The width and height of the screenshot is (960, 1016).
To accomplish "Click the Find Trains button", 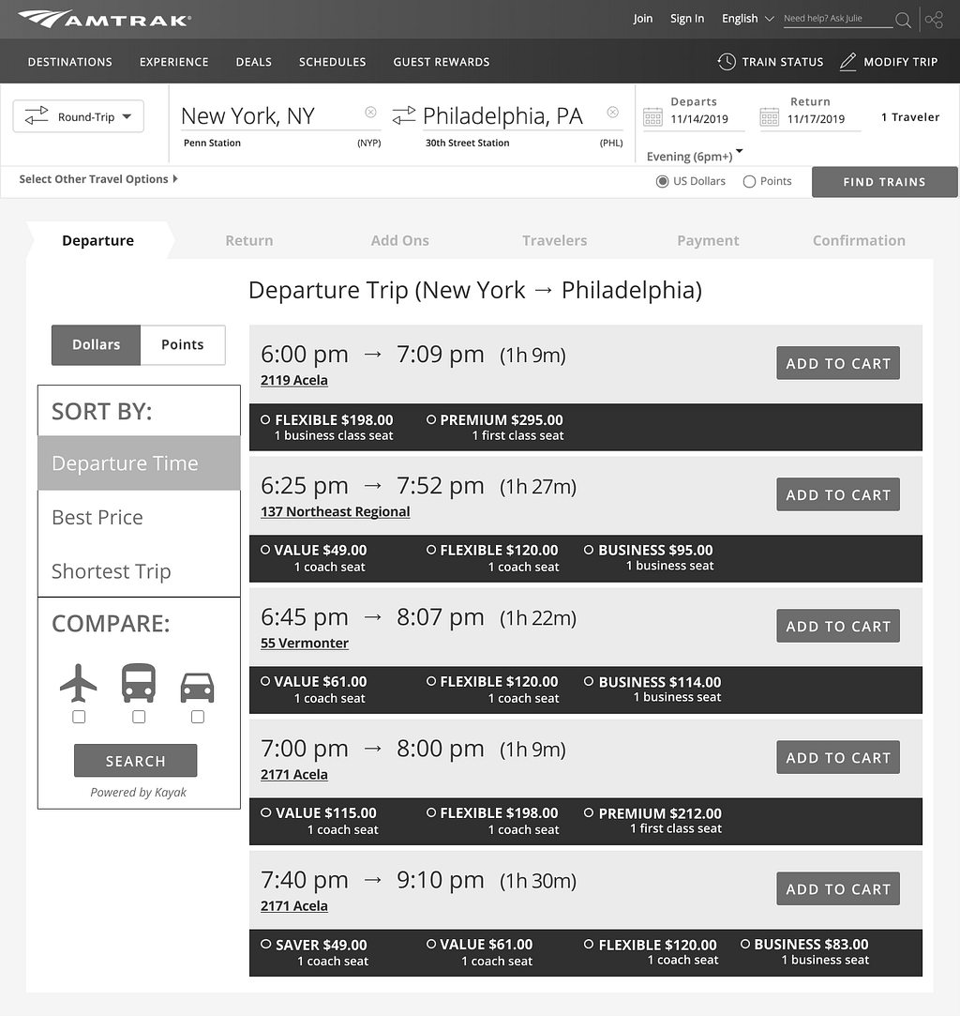I will (x=884, y=182).
